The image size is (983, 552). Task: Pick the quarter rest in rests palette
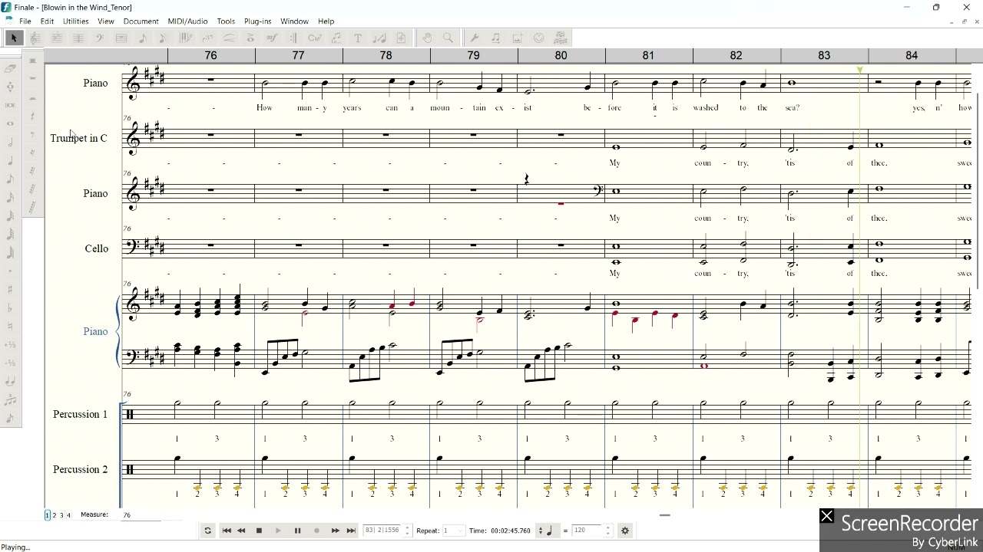(x=32, y=116)
